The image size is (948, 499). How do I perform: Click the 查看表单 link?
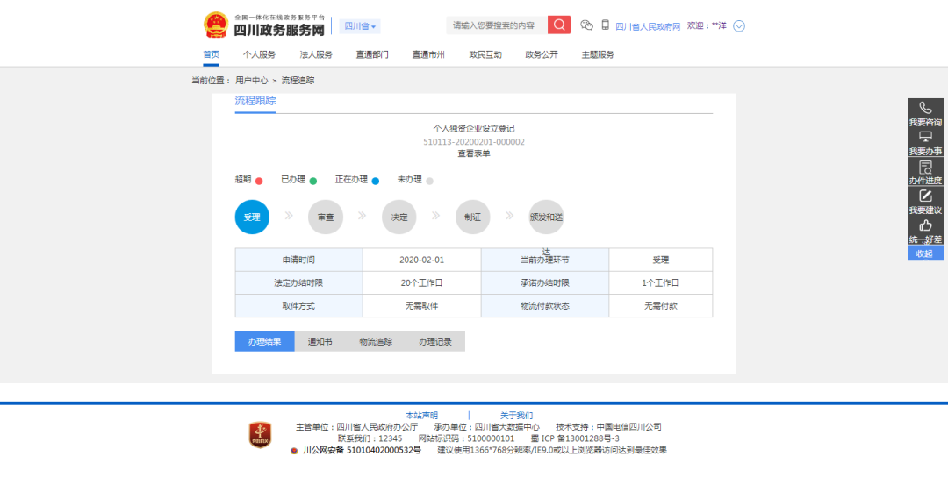473,153
